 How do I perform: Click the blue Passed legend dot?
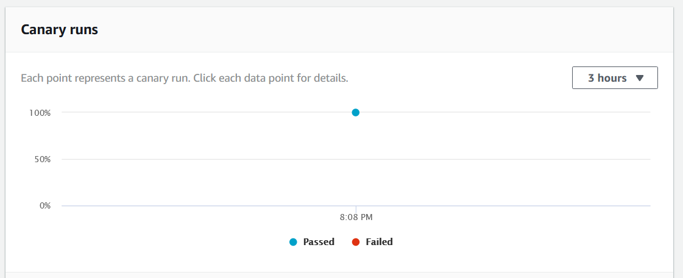[x=293, y=242]
